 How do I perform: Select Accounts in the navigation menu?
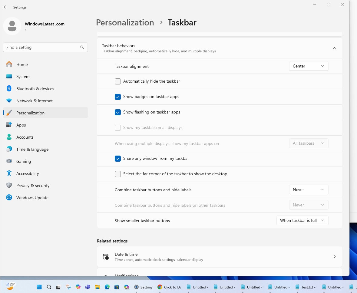click(x=25, y=137)
